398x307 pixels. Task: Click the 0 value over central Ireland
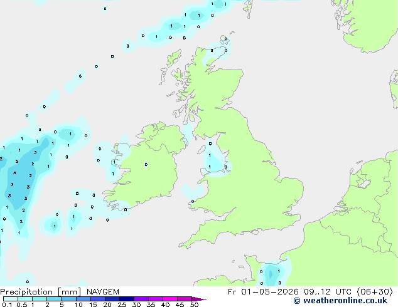pyautogui.click(x=146, y=165)
